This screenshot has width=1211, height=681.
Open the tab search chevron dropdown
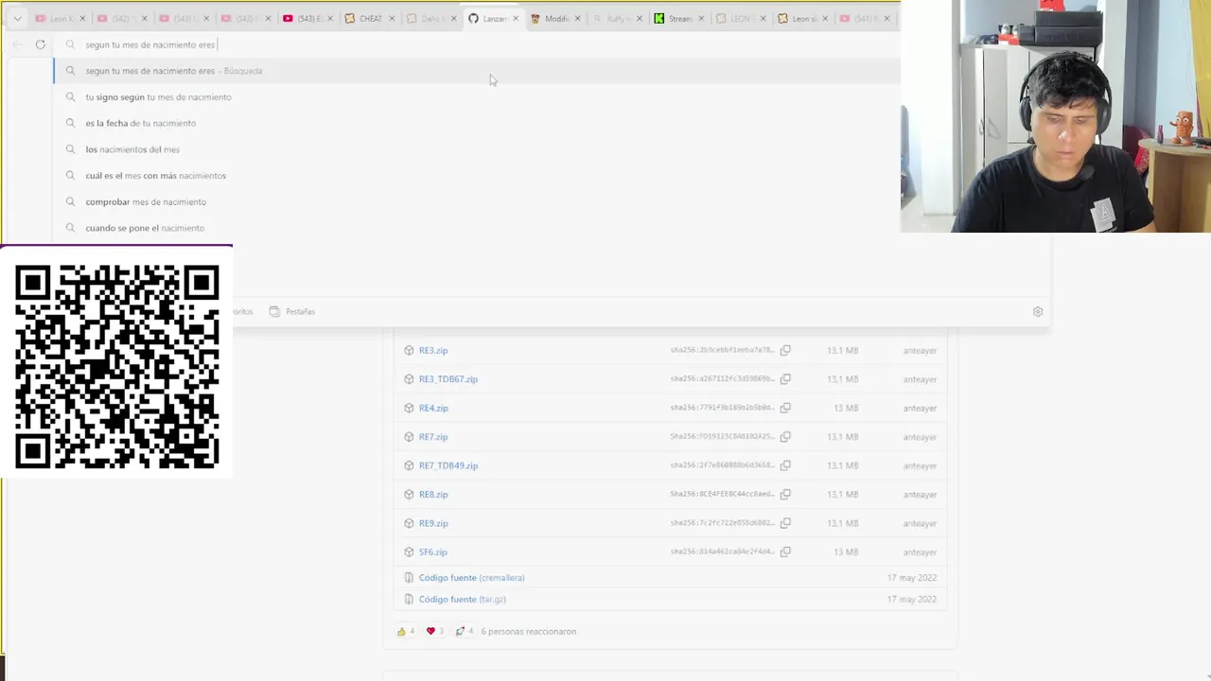[17, 18]
